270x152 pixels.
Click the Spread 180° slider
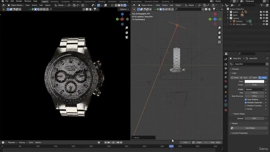pyautogui.click(x=254, y=119)
